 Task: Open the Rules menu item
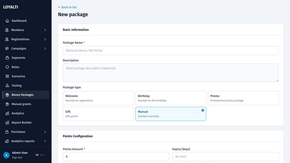(26, 67)
